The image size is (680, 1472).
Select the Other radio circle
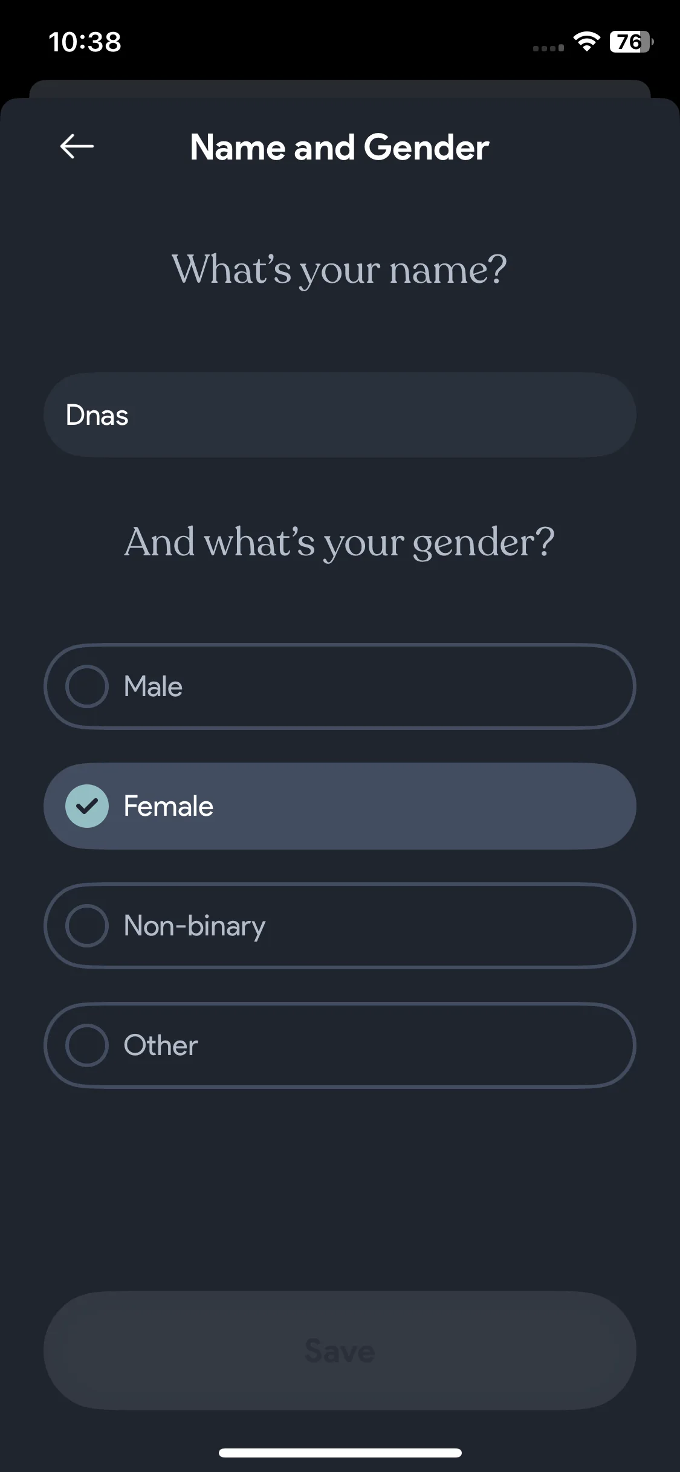click(87, 1045)
